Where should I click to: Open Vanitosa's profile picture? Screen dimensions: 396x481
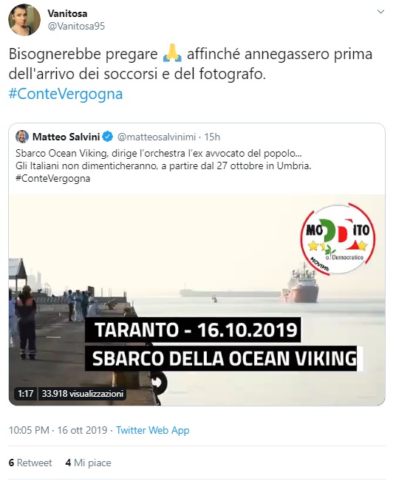pyautogui.click(x=24, y=20)
